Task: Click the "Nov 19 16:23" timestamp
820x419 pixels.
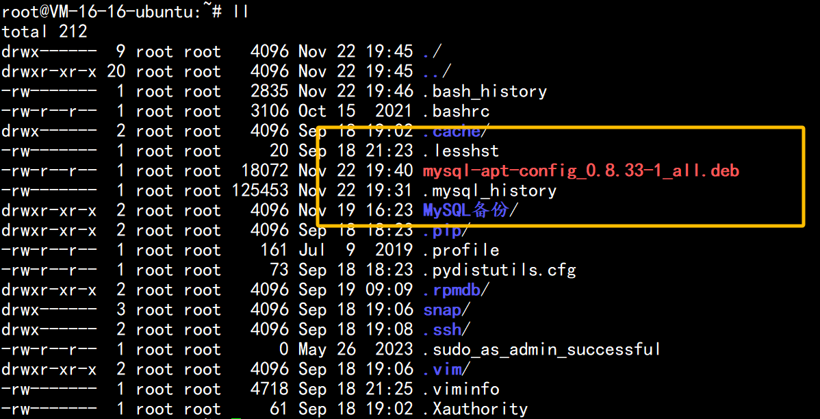Action: click(x=356, y=210)
